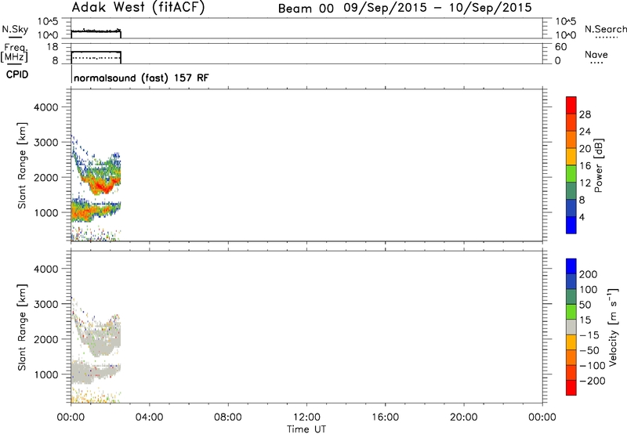
Task: Click the gray velocity scatter band near 1000 km
Action: pyautogui.click(x=95, y=372)
